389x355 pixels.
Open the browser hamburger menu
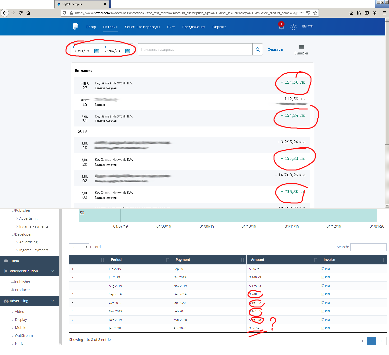pyautogui.click(x=384, y=13)
